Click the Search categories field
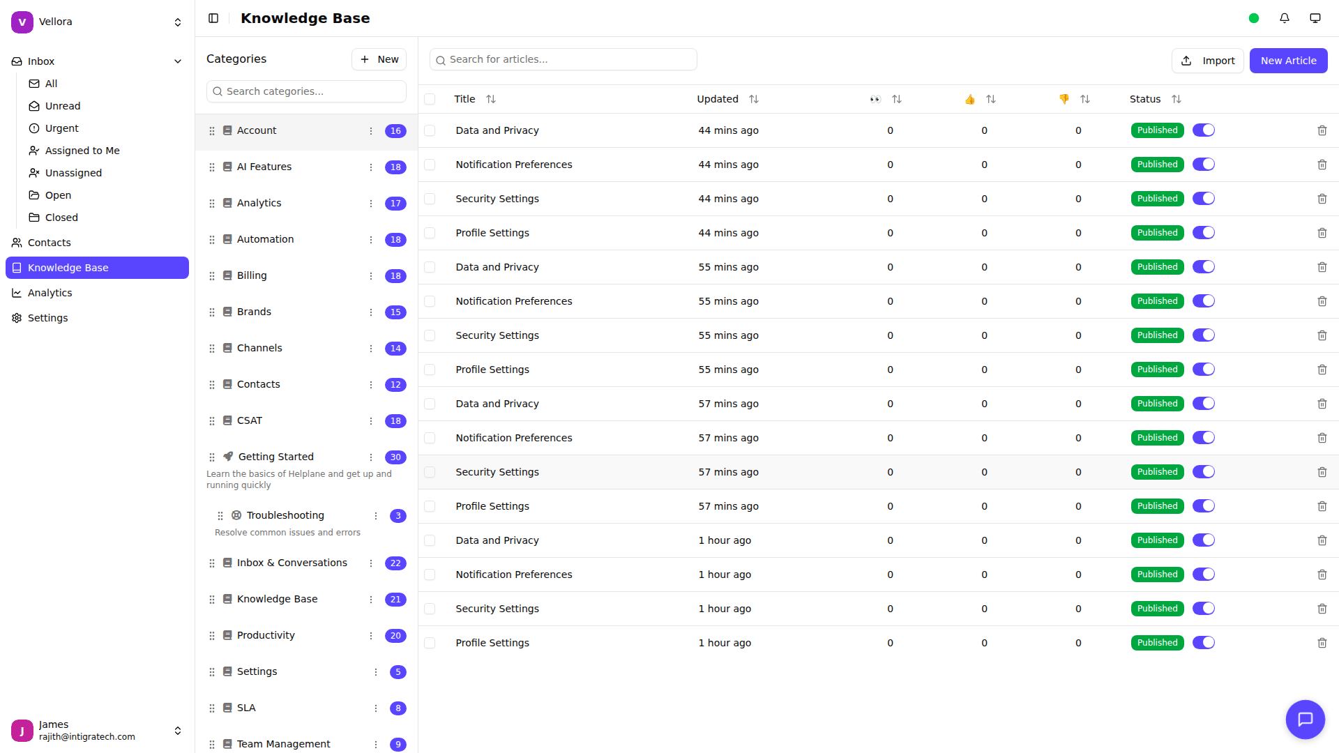Screen dimensions: 1339x753 pyautogui.click(x=306, y=91)
